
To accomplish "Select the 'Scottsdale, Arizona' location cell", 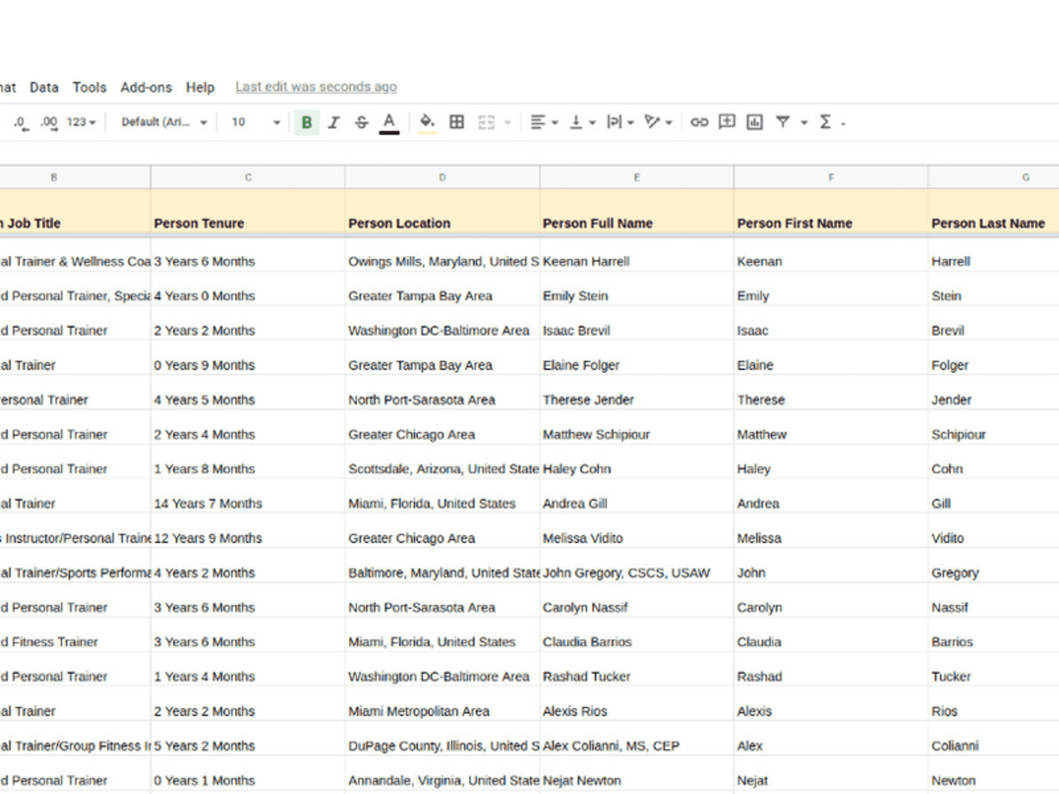I will click(x=442, y=462).
